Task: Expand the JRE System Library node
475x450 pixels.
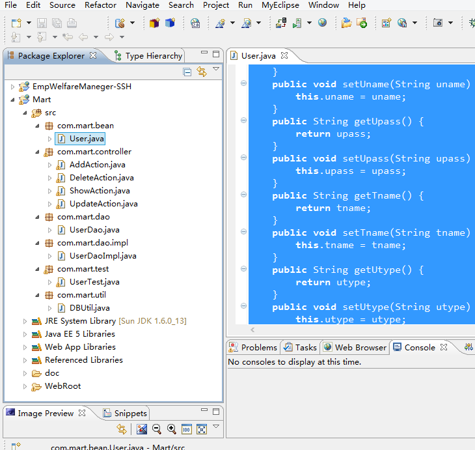Action: coord(25,321)
